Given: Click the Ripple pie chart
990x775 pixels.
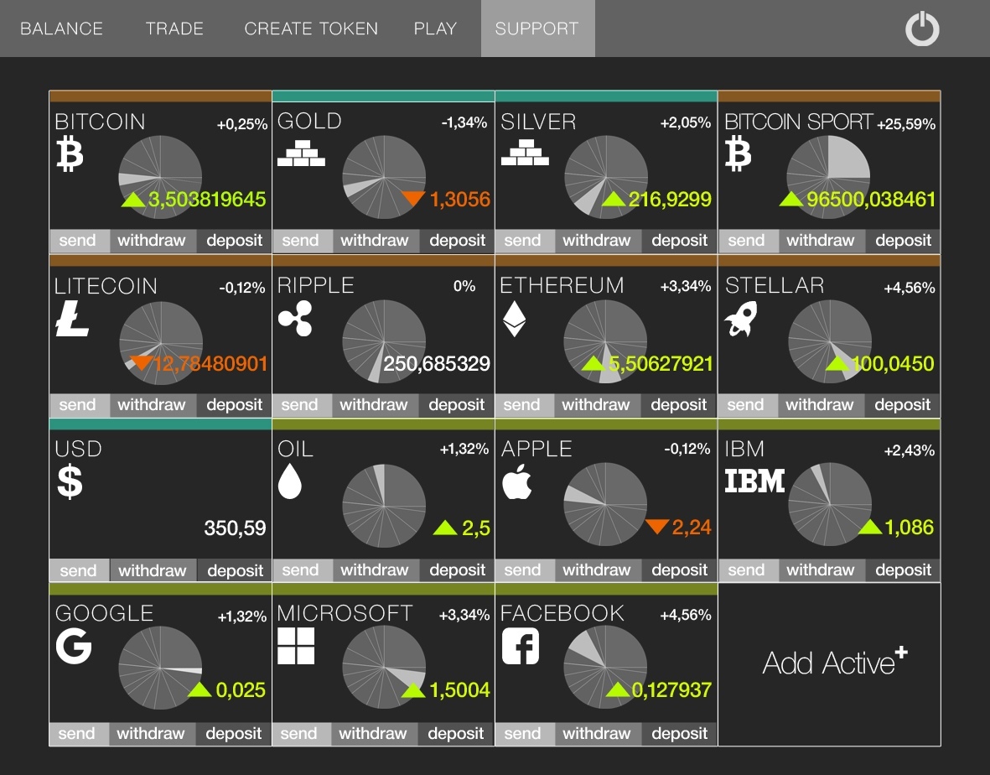Looking at the screenshot, I should 384,341.
